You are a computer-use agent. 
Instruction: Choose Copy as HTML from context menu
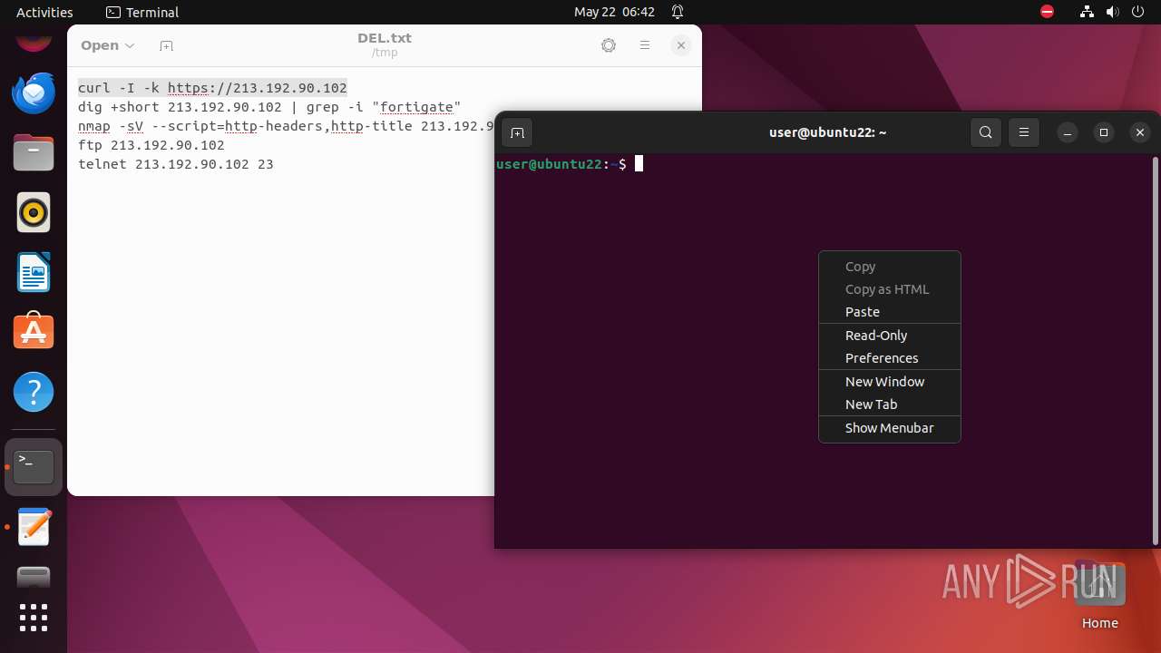(890, 288)
